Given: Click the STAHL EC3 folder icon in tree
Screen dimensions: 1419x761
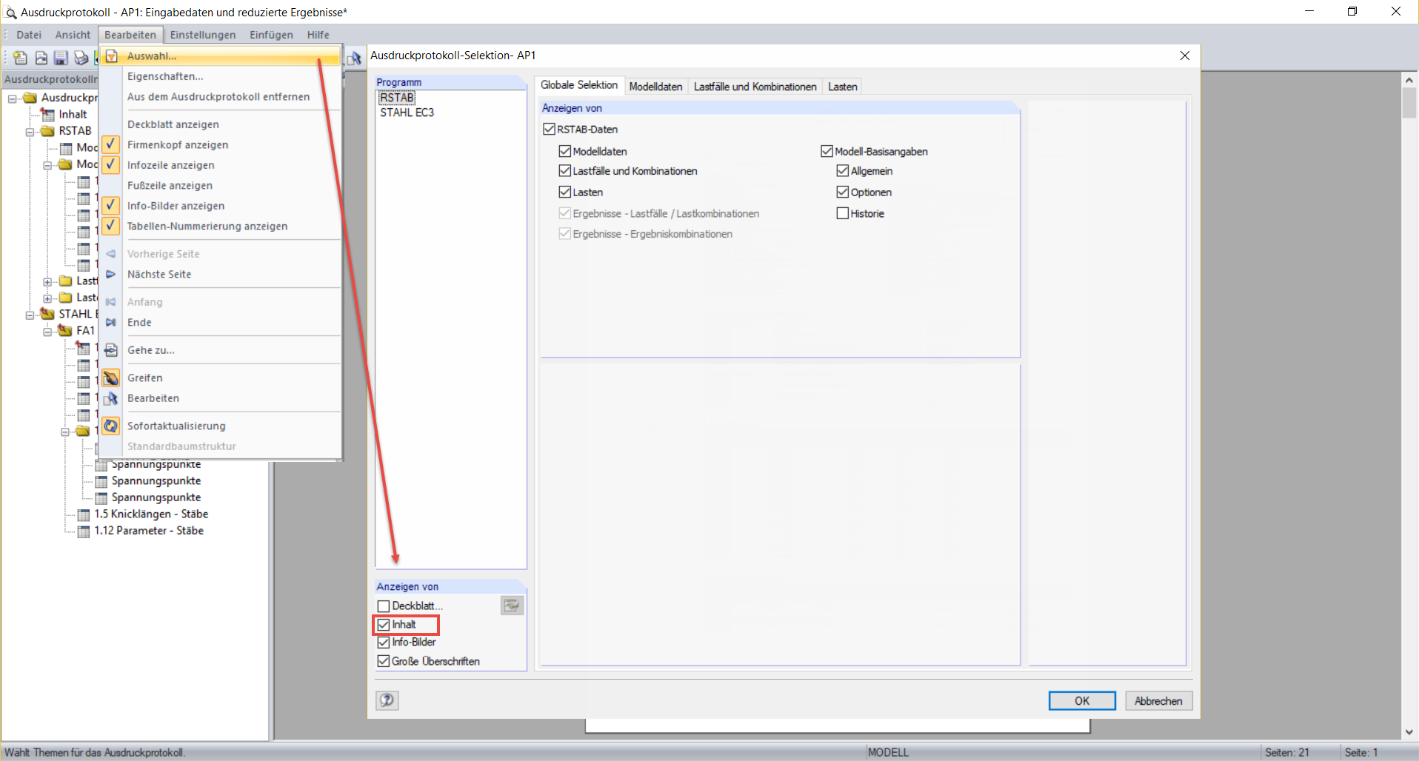Looking at the screenshot, I should coord(47,314).
